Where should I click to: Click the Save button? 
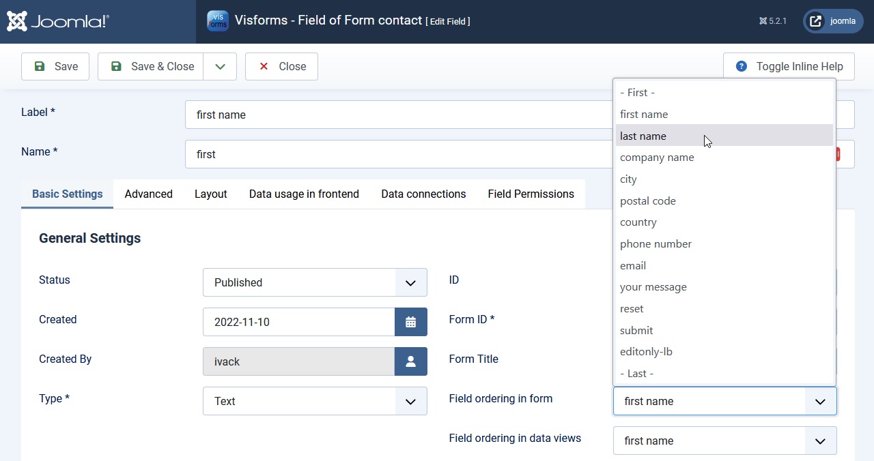(55, 66)
